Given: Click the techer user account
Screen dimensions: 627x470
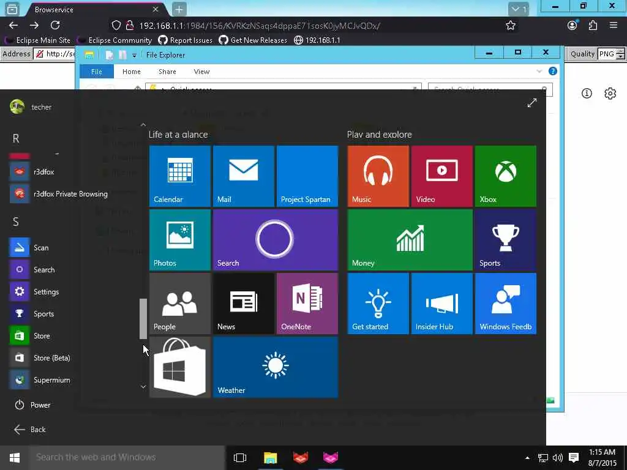Looking at the screenshot, I should coord(31,106).
